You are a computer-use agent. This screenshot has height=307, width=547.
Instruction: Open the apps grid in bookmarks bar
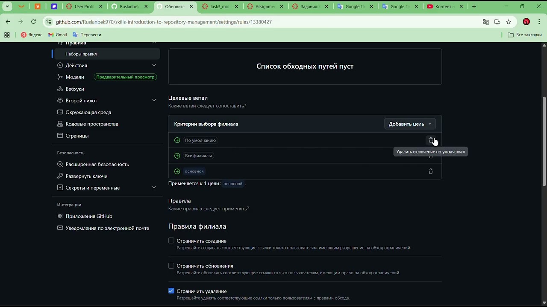click(x=7, y=35)
